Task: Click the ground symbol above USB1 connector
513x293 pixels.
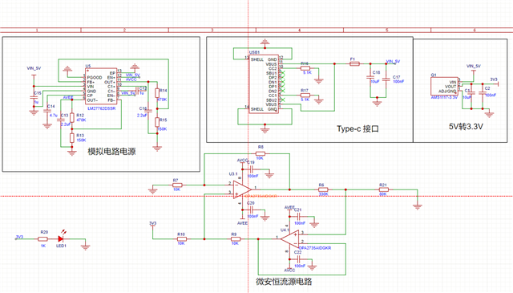Action: tap(265, 43)
